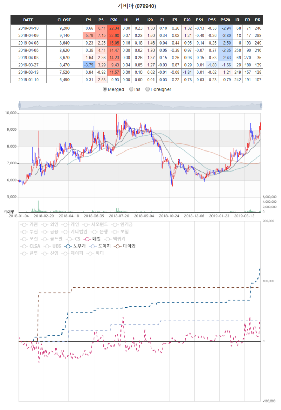The height and width of the screenshot is (410, 281).
Task: Click the 2019-04-09 date cell
Action: point(28,35)
